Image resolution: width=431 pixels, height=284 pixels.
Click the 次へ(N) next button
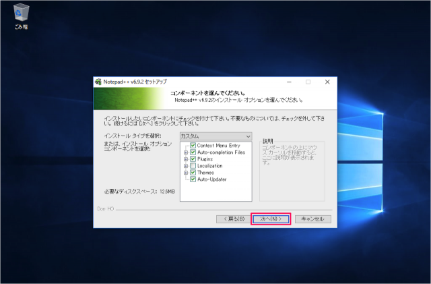(x=271, y=219)
